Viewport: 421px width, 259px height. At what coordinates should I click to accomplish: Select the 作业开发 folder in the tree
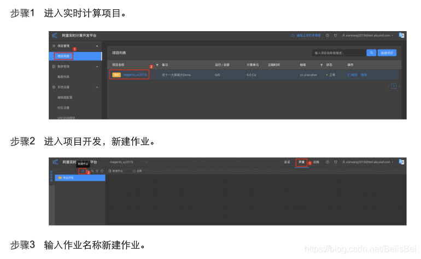coord(80,178)
